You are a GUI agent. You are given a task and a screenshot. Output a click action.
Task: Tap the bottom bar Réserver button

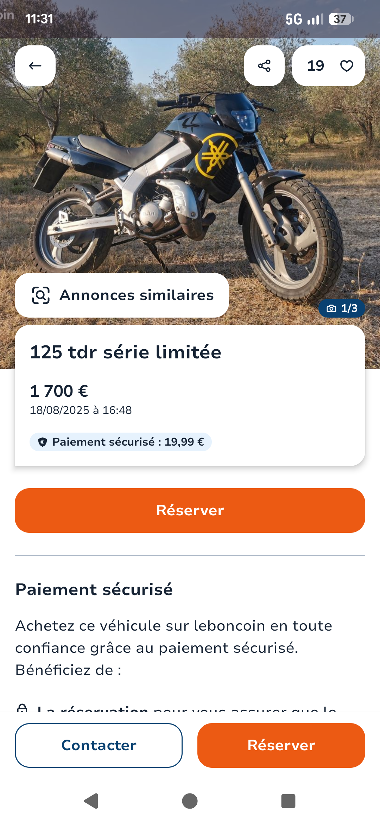(281, 745)
